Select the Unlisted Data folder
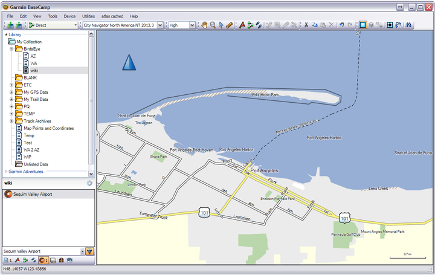435x275 pixels. tap(36, 164)
